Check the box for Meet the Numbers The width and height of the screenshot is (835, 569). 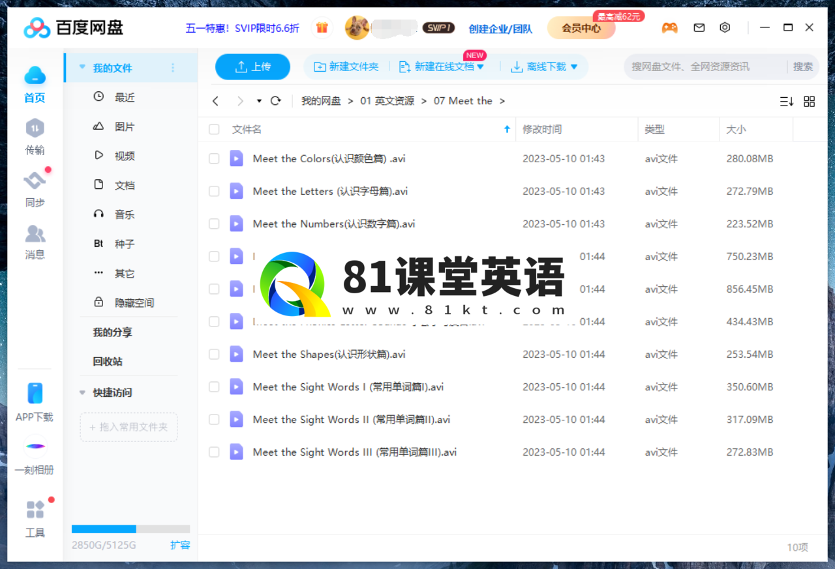pyautogui.click(x=214, y=224)
